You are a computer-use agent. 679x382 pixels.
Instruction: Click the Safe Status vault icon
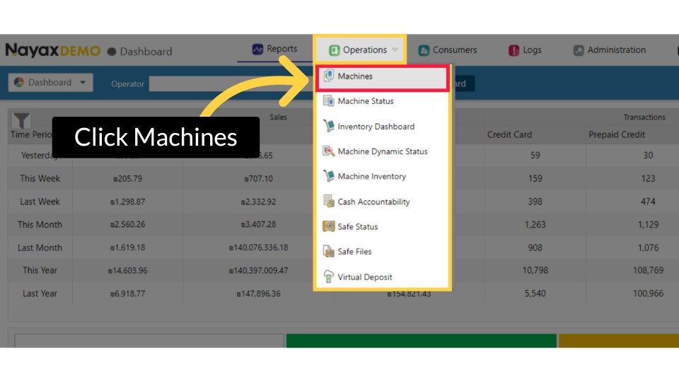329,226
